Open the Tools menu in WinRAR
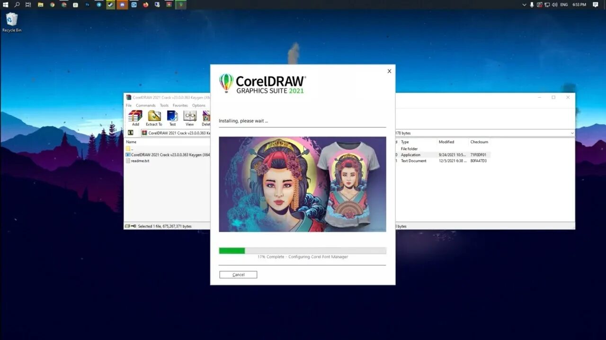The height and width of the screenshot is (340, 606). click(x=164, y=105)
